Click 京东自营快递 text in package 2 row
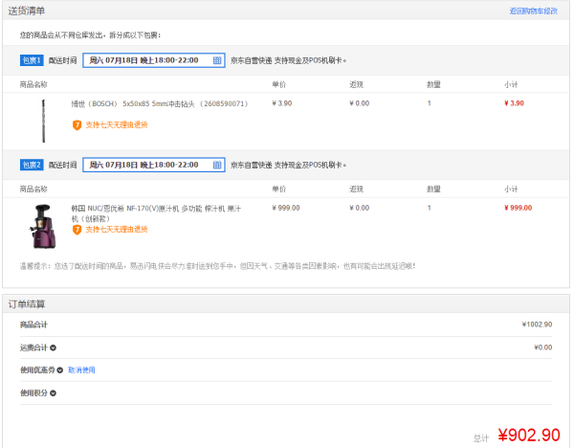574x448 pixels. point(251,165)
